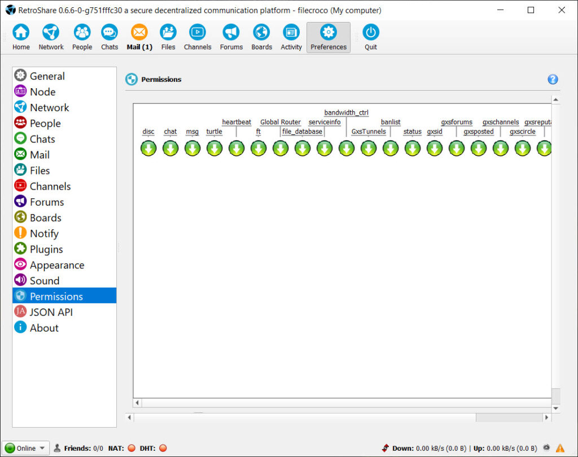578x457 pixels.
Task: Click the DHT red status indicator
Action: point(163,448)
